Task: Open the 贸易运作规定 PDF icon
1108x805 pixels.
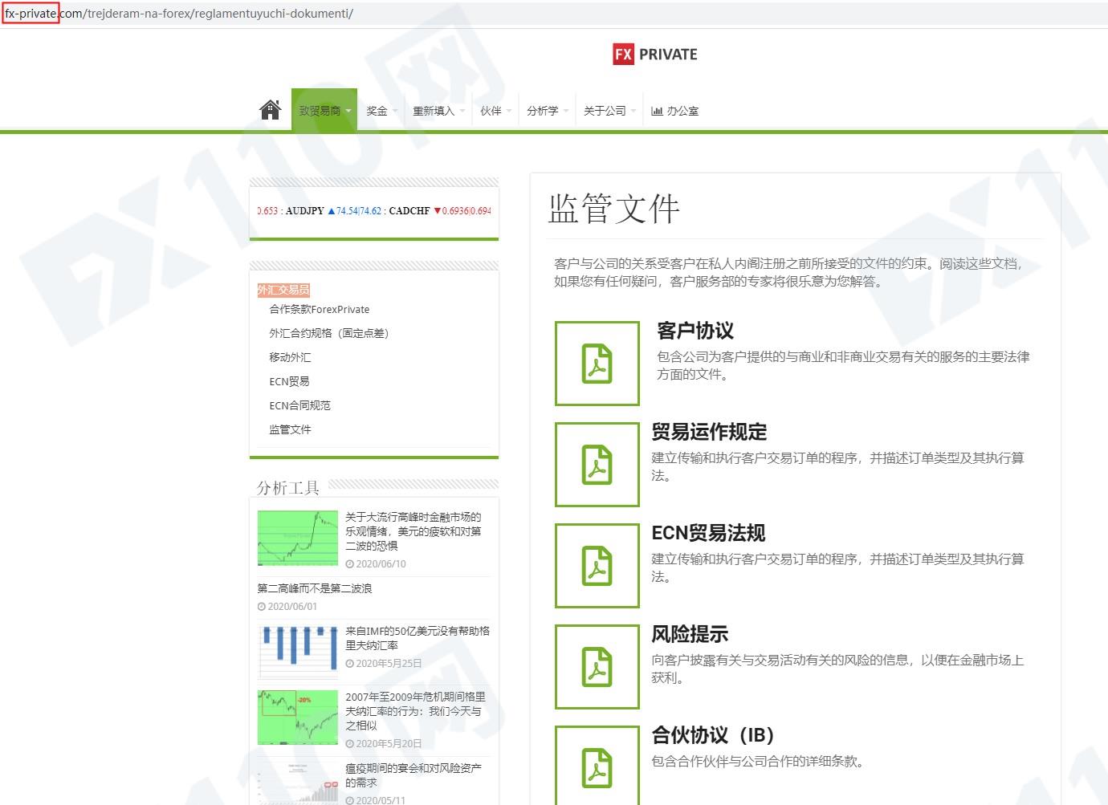Action: coord(597,465)
